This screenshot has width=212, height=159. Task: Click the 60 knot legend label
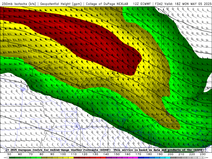click(x=20, y=154)
